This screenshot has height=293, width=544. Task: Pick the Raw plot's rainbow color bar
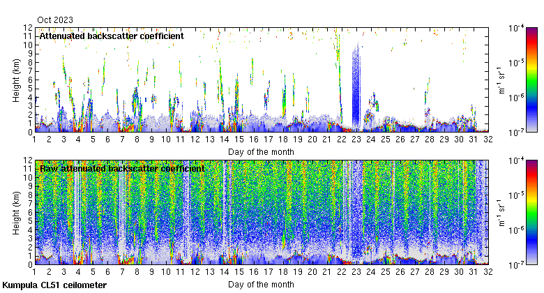pos(531,213)
